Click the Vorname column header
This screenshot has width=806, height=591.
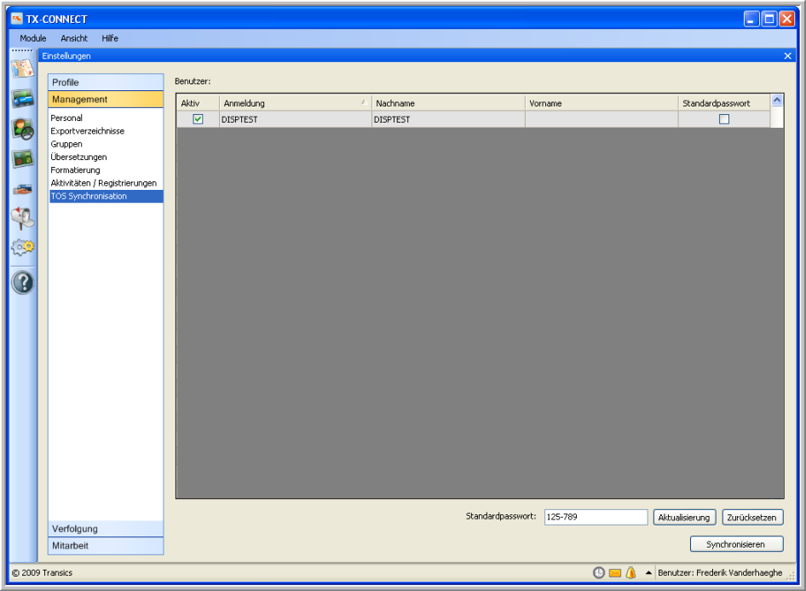click(601, 103)
